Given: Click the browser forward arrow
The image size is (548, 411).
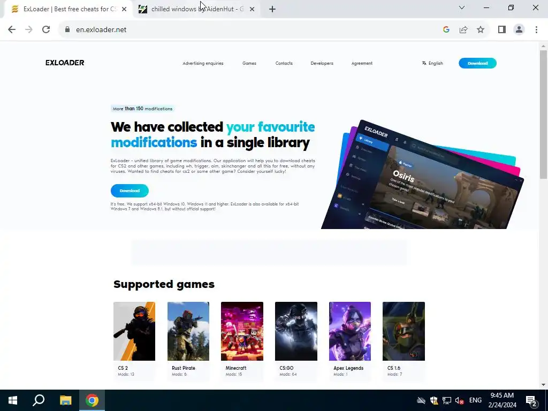Looking at the screenshot, I should click(29, 30).
